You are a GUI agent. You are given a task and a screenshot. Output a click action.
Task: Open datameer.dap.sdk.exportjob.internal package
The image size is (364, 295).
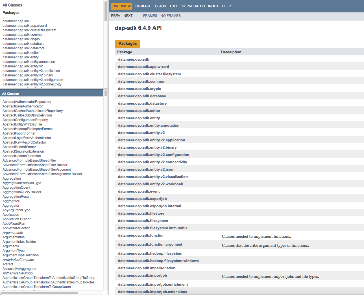[x=149, y=206]
